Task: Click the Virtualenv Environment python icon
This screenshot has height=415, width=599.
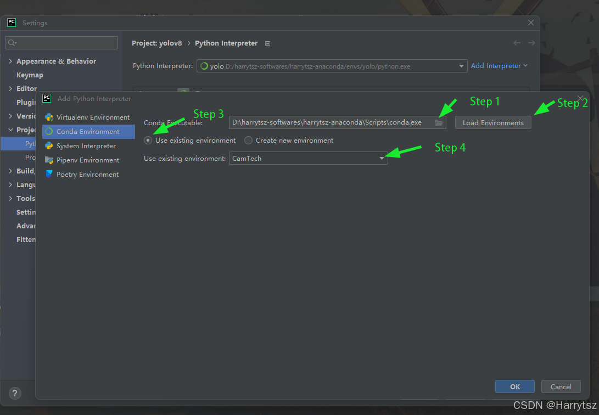Action: click(49, 117)
